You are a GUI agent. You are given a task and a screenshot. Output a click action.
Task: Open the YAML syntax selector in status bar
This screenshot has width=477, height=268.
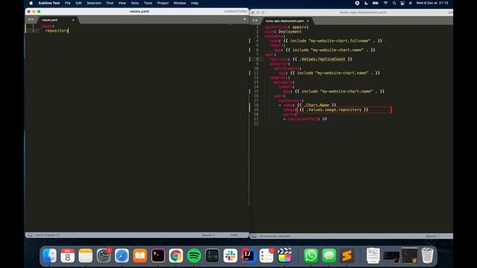pos(233,235)
